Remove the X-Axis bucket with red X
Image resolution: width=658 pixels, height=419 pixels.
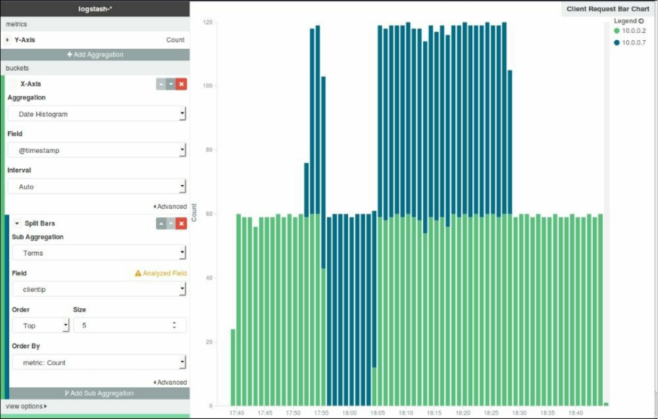click(x=181, y=84)
